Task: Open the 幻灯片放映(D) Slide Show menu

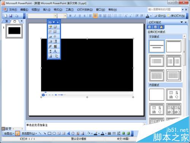Action: click(x=85, y=10)
